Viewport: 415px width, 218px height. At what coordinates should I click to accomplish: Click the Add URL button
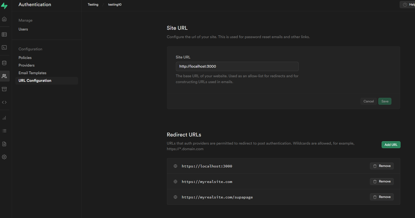[x=391, y=145]
